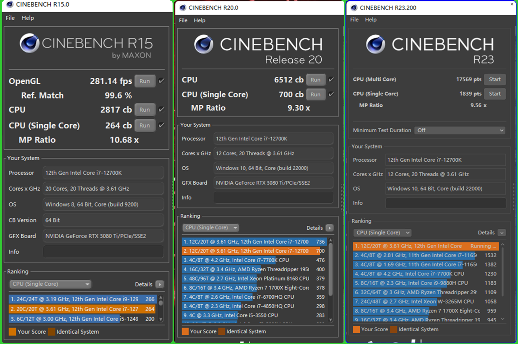Toggle the CPU test checkbox in R20
Image resolution: width=518 pixels, height=344 pixels.
pyautogui.click(x=331, y=80)
